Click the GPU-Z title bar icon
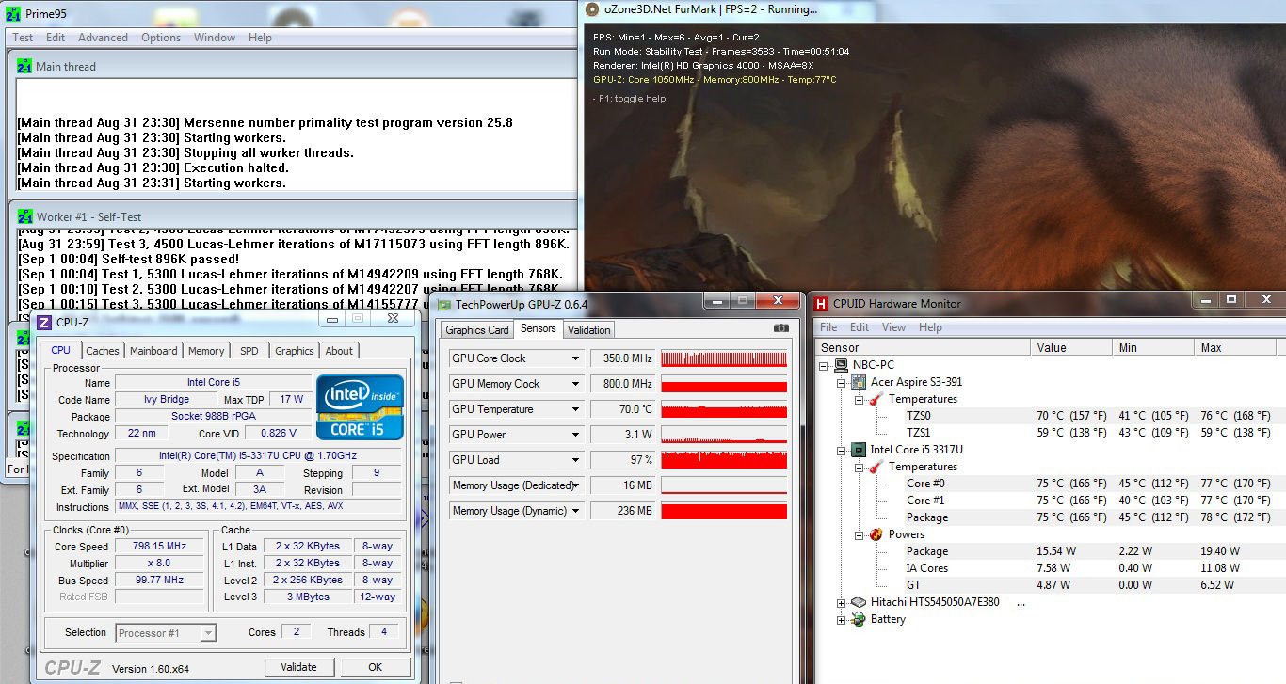The height and width of the screenshot is (684, 1286). pyautogui.click(x=443, y=304)
